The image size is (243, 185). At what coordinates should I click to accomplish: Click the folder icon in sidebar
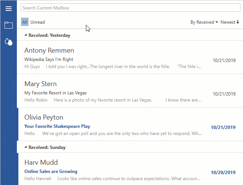pyautogui.click(x=8, y=26)
